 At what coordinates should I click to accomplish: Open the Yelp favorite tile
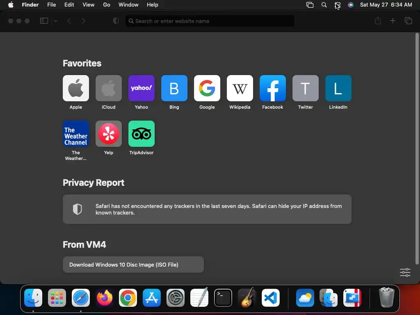pos(108,134)
